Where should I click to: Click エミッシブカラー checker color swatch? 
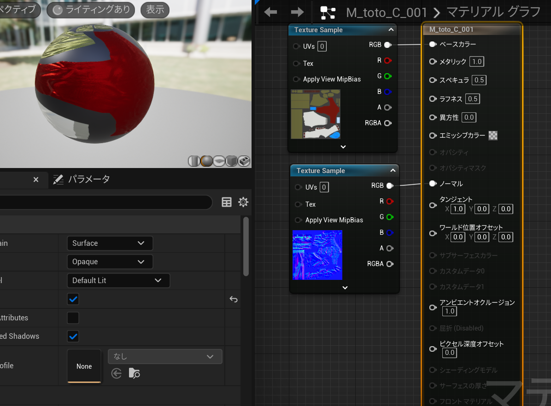coord(493,136)
